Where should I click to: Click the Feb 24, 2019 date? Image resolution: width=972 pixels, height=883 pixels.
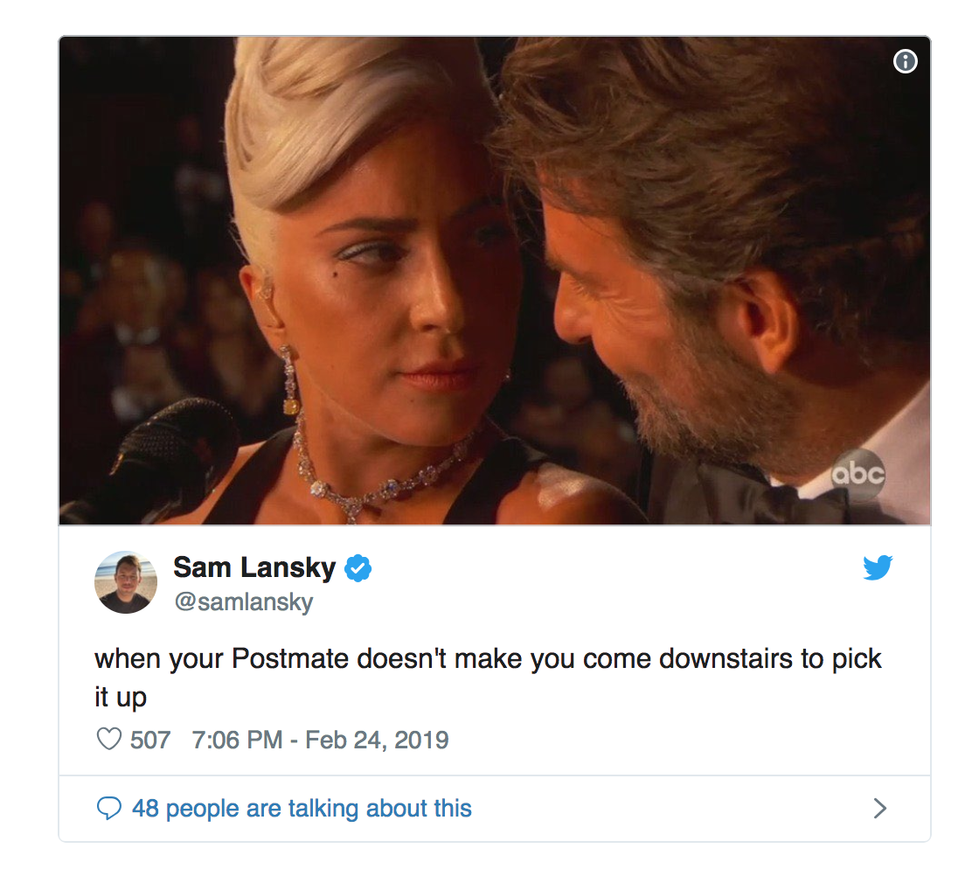click(x=377, y=740)
